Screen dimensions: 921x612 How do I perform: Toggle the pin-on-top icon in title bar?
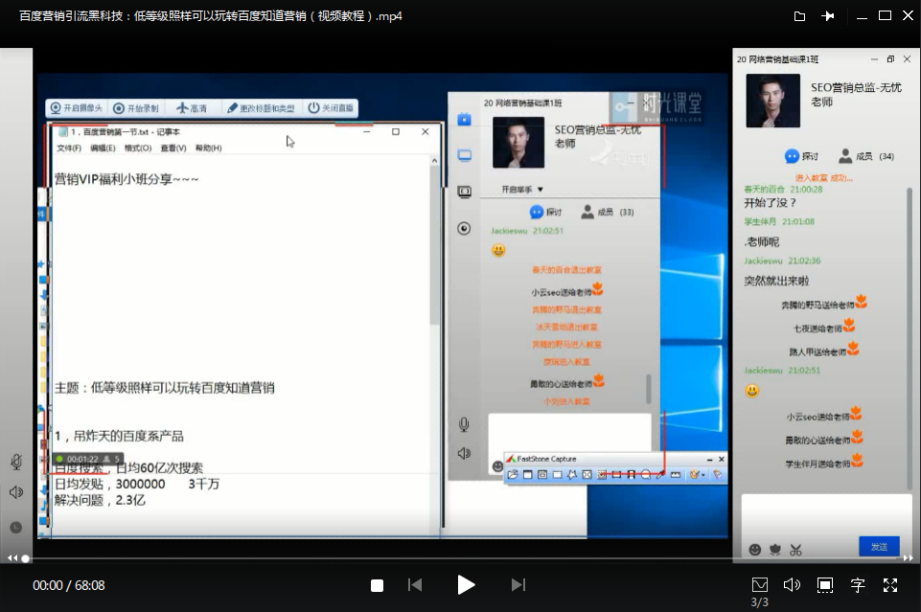pos(828,16)
